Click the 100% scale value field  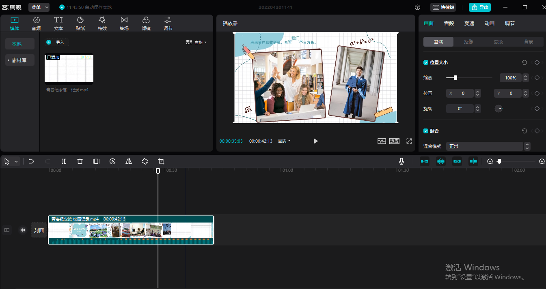click(511, 78)
